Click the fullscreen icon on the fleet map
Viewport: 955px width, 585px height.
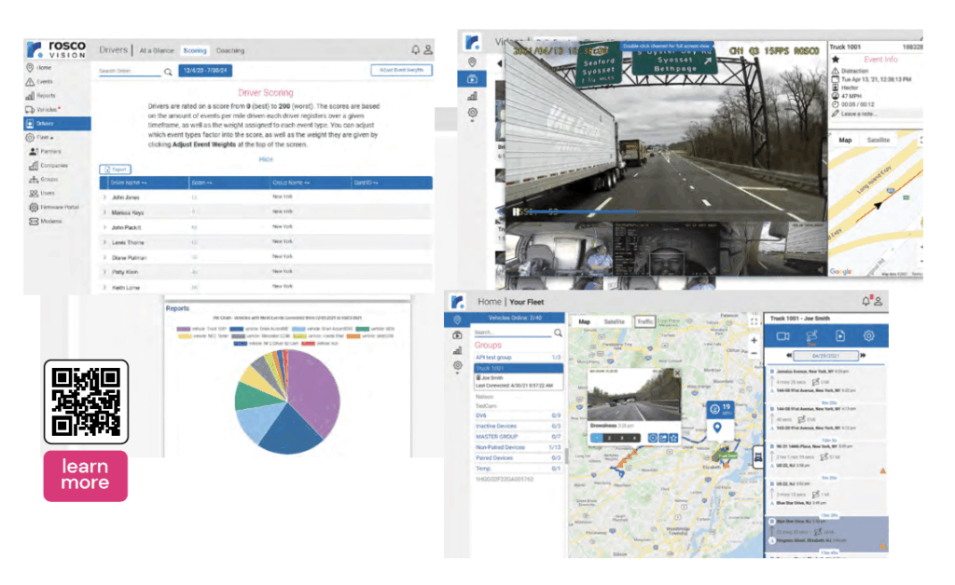coord(754,322)
